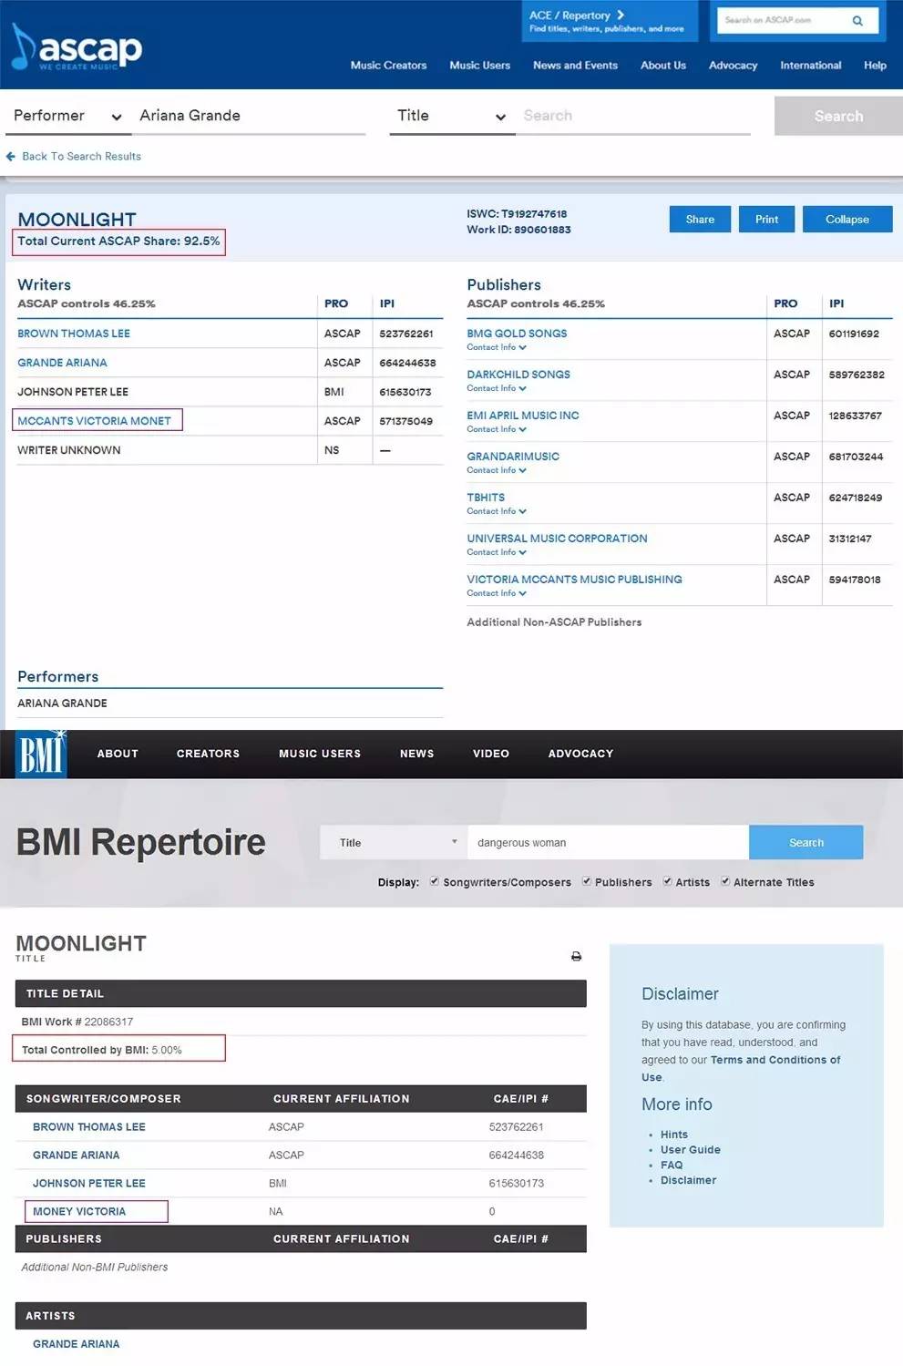Click the print icon beside MOONLIGHT title
Screen dimensions: 903x1366
[576, 956]
